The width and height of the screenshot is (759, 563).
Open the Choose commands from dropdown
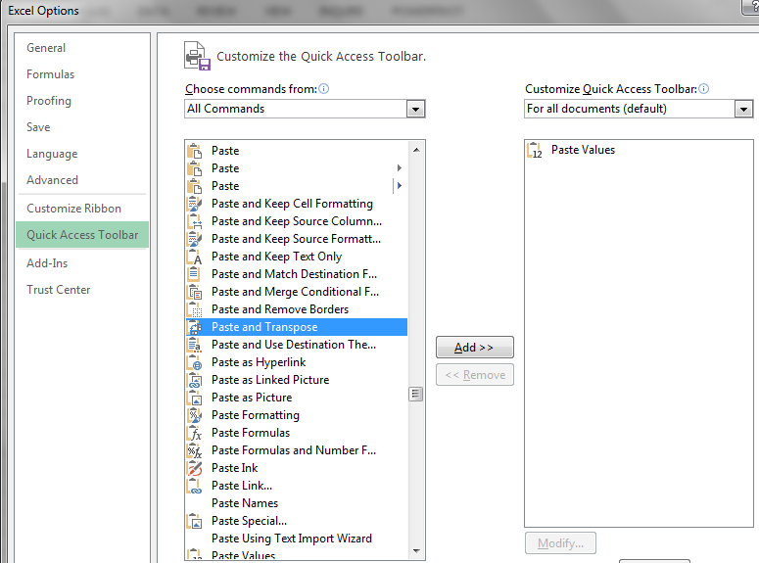point(415,109)
